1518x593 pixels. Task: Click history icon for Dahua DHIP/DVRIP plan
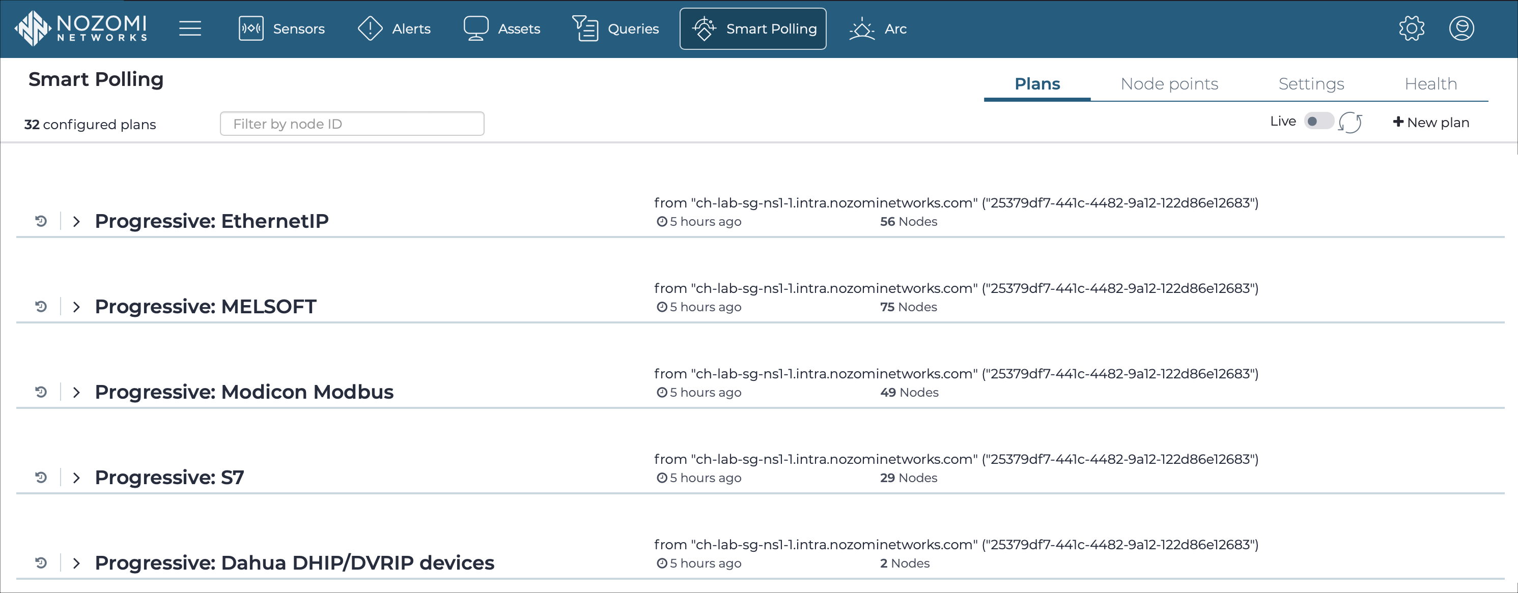(41, 563)
